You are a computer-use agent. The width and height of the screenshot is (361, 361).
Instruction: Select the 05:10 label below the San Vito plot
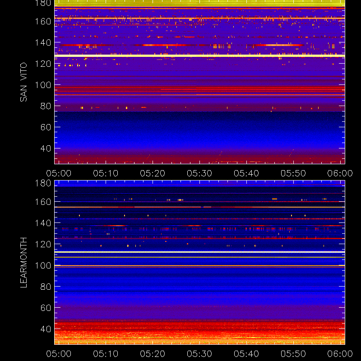tap(106, 173)
